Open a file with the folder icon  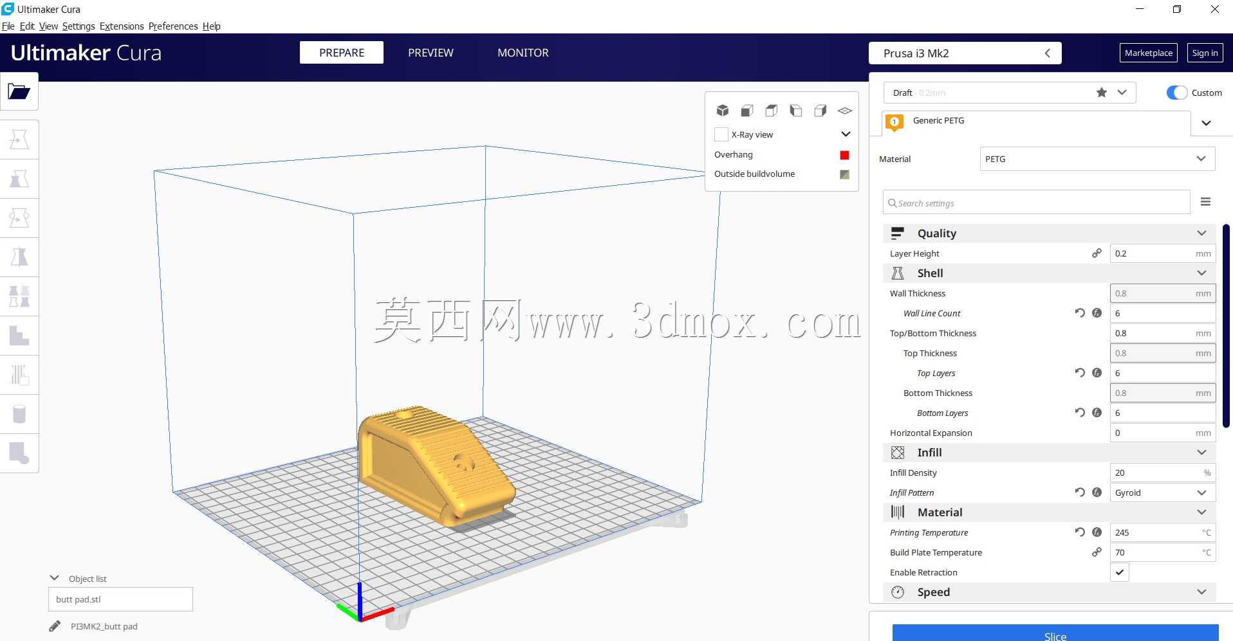point(19,91)
